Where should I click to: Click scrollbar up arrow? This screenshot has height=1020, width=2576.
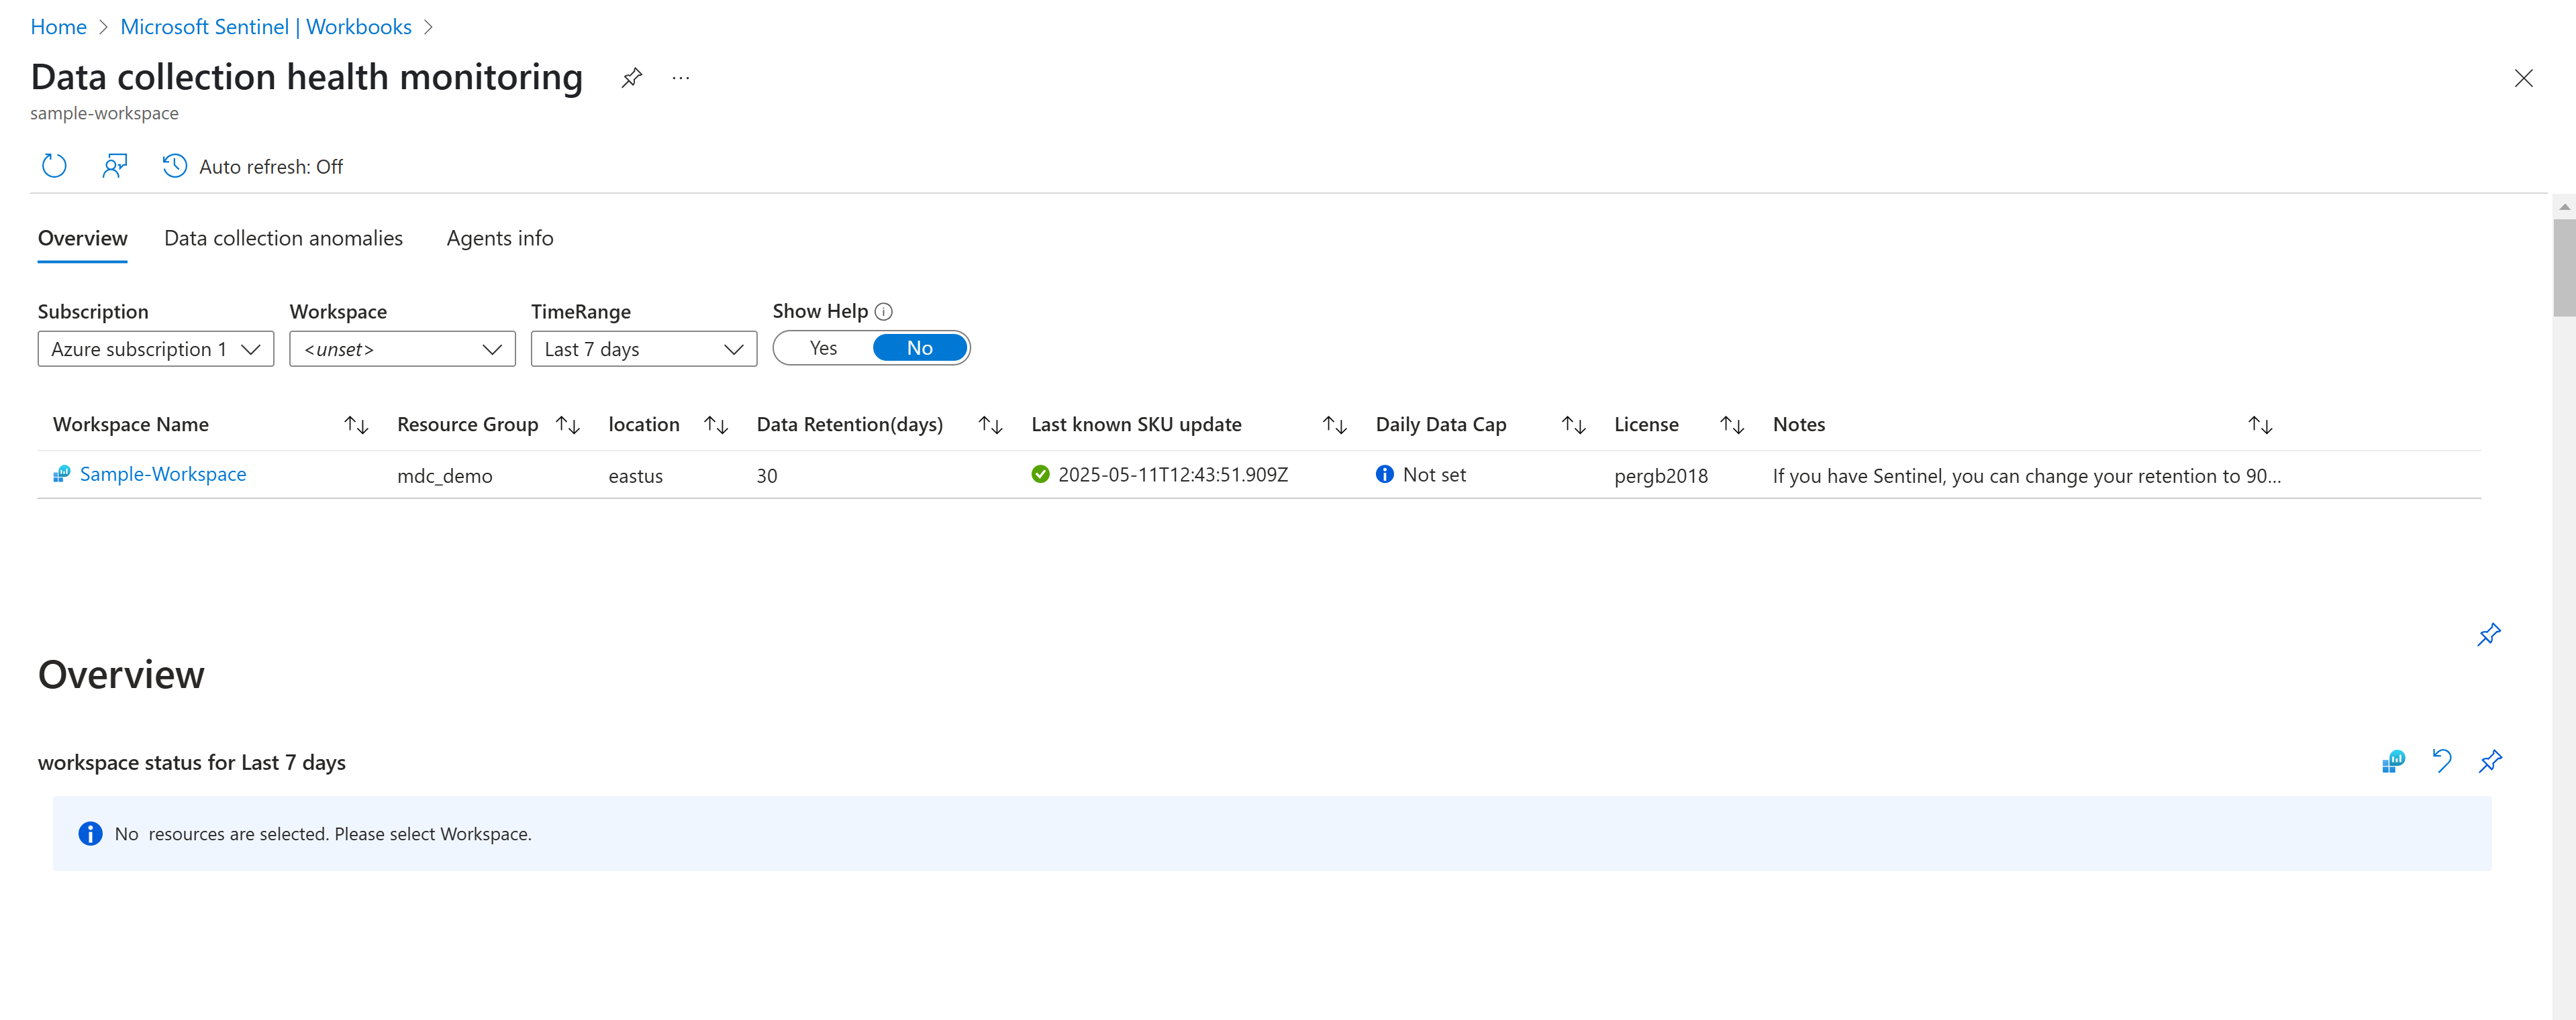pyautogui.click(x=2564, y=206)
